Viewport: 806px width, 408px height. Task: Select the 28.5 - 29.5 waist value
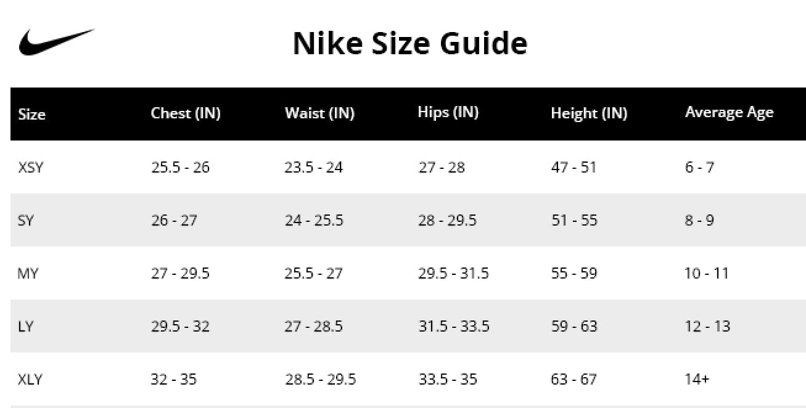pyautogui.click(x=320, y=379)
